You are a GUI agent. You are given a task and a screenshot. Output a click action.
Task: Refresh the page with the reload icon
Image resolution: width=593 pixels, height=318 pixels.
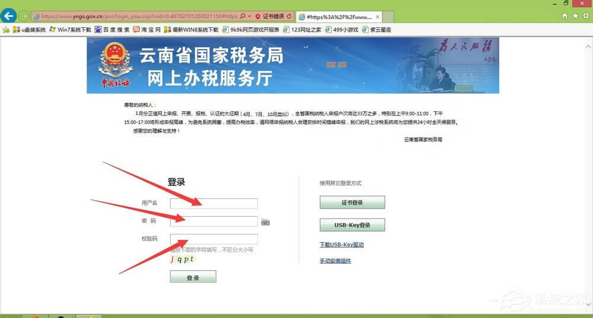[289, 16]
